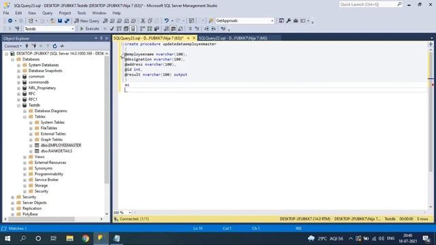Click the Properties wrench icon
Image resolution: width=436 pixels, height=245 pixels.
289,21
